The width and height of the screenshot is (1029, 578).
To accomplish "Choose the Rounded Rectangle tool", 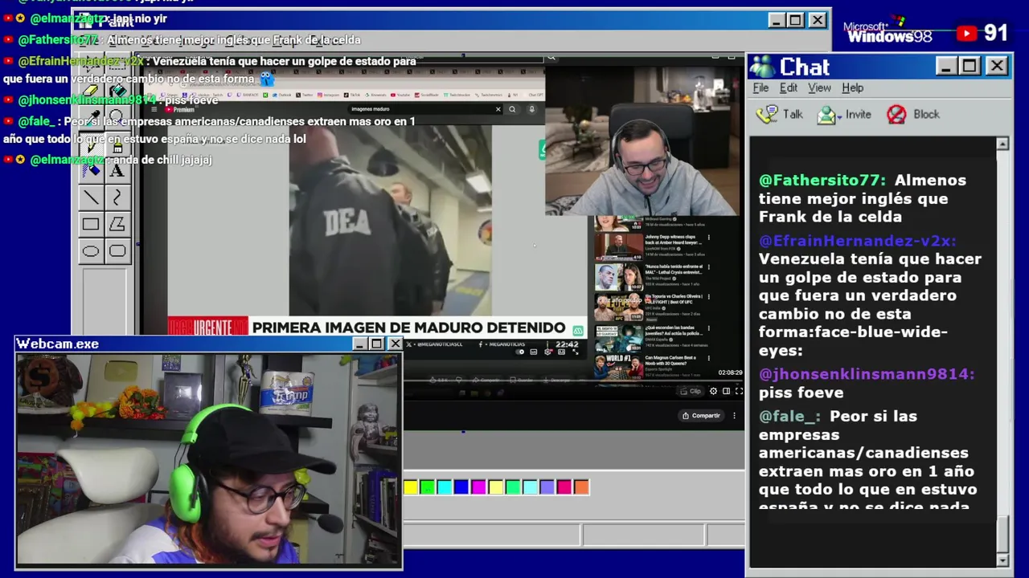I will pyautogui.click(x=118, y=251).
